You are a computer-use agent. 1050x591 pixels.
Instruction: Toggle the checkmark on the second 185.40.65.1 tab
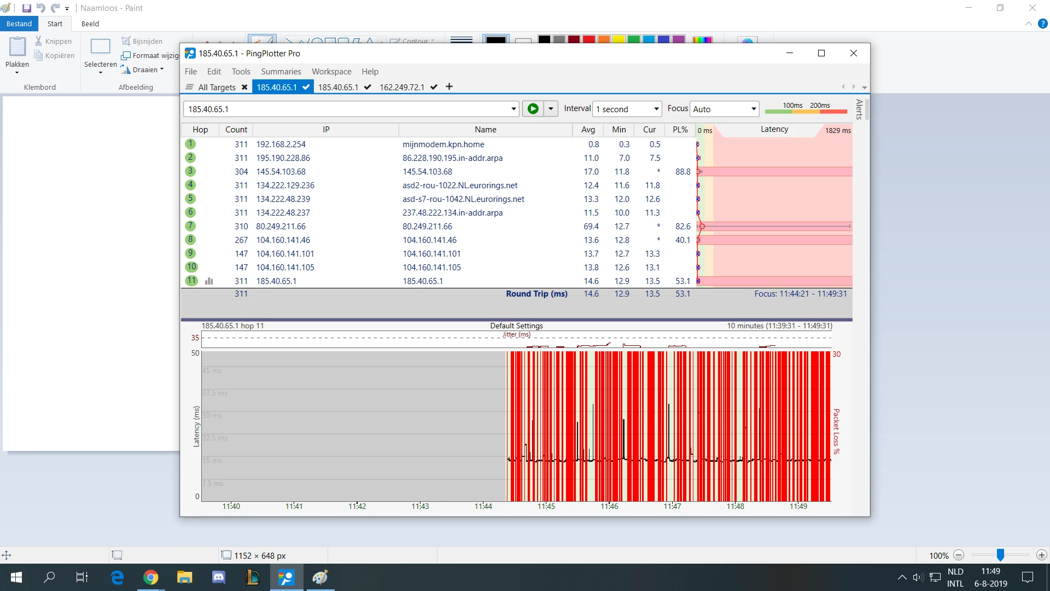tap(367, 88)
